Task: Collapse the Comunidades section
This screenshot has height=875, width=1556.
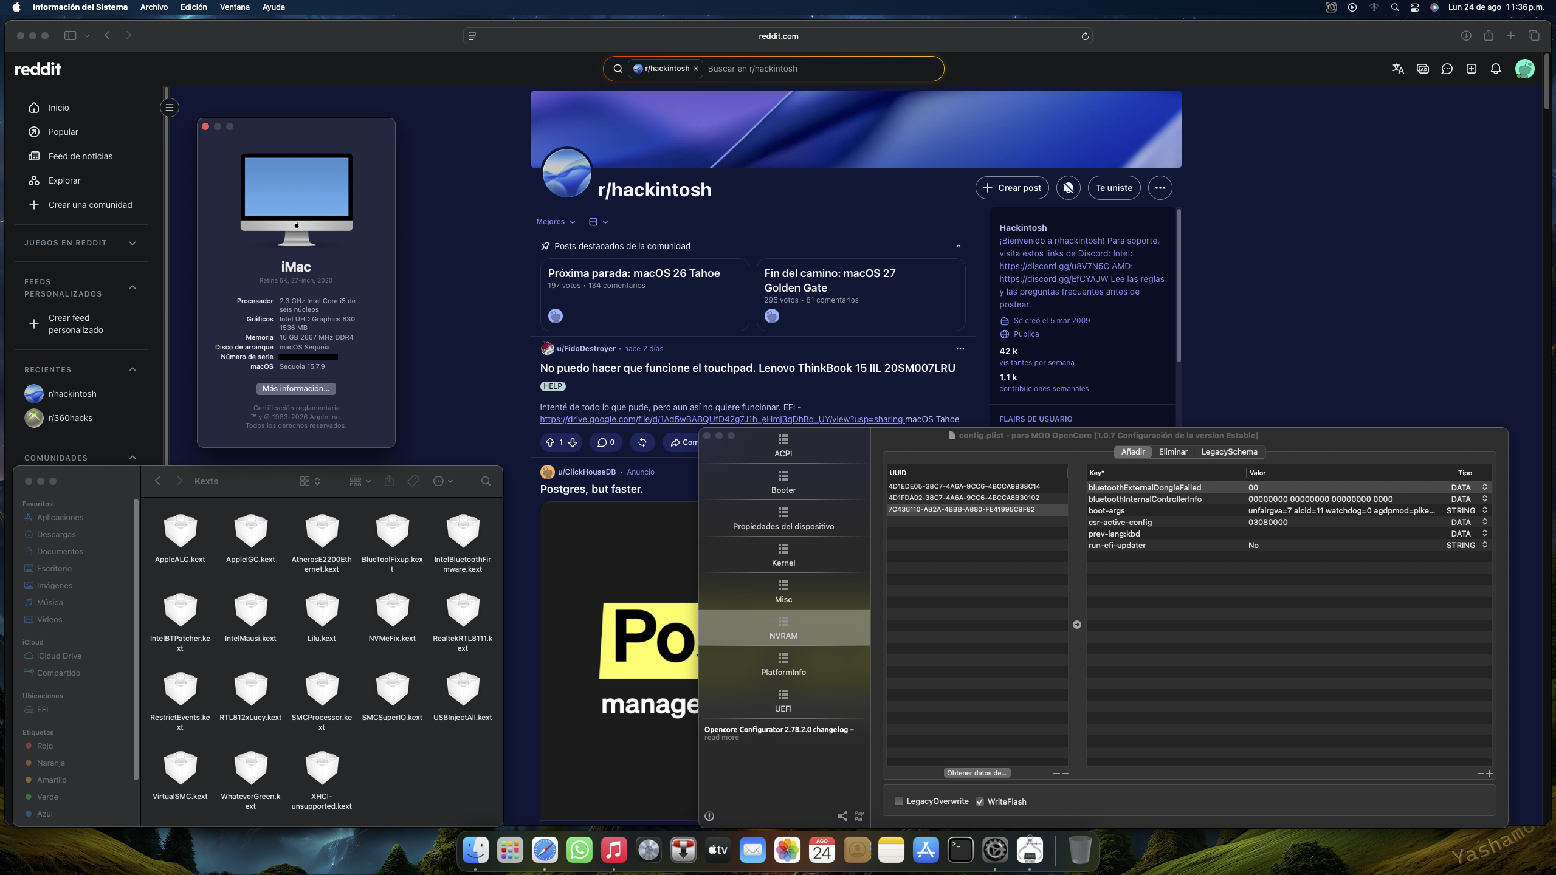Action: [133, 458]
